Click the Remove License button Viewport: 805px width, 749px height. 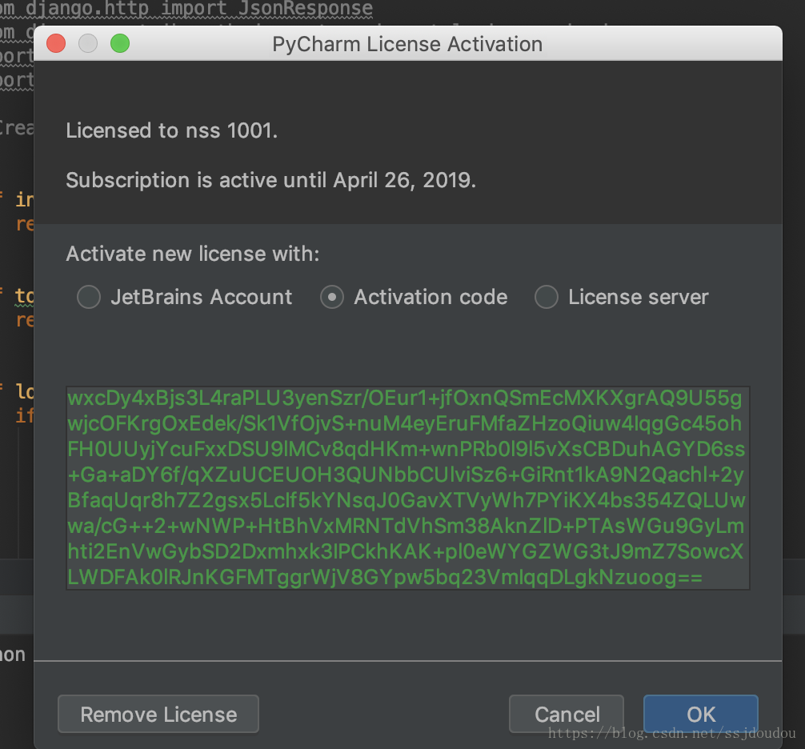coord(158,714)
